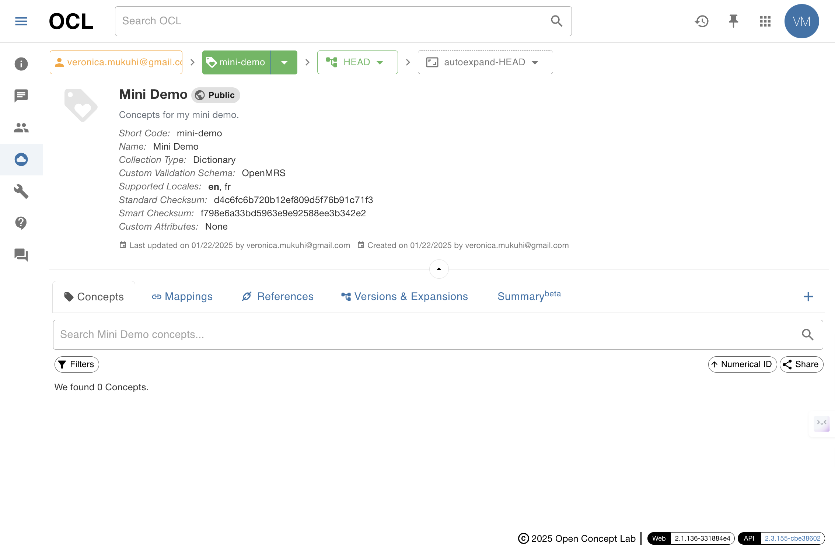Click the Smart Checksum value f798e6a3...
The height and width of the screenshot is (555, 835).
[283, 213]
